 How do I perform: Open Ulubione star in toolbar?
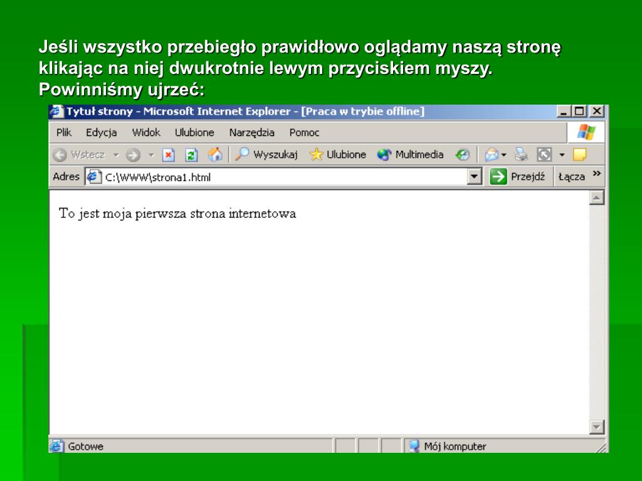[338, 155]
